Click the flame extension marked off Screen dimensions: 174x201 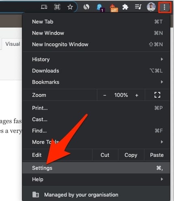[113, 8]
